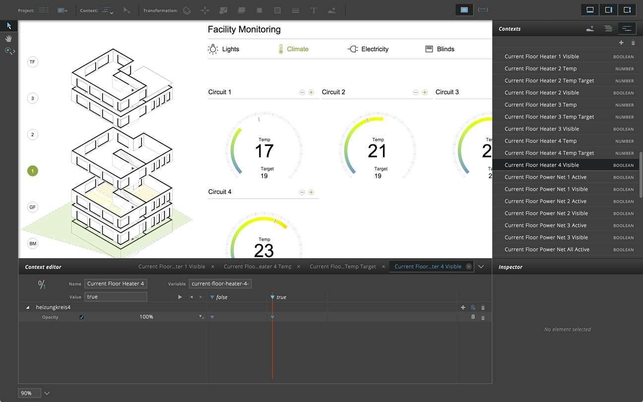Screen dimensions: 643x402
Task: Switch to SVG code view
Action: pyautogui.click(x=482, y=10)
